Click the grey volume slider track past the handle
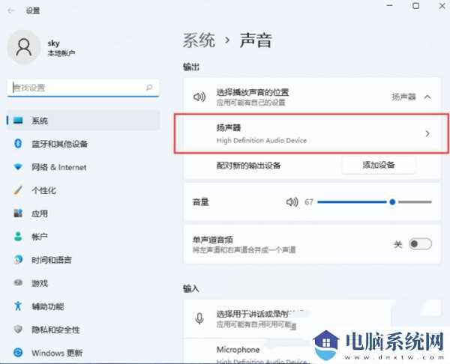The width and height of the screenshot is (450, 364). pos(415,202)
